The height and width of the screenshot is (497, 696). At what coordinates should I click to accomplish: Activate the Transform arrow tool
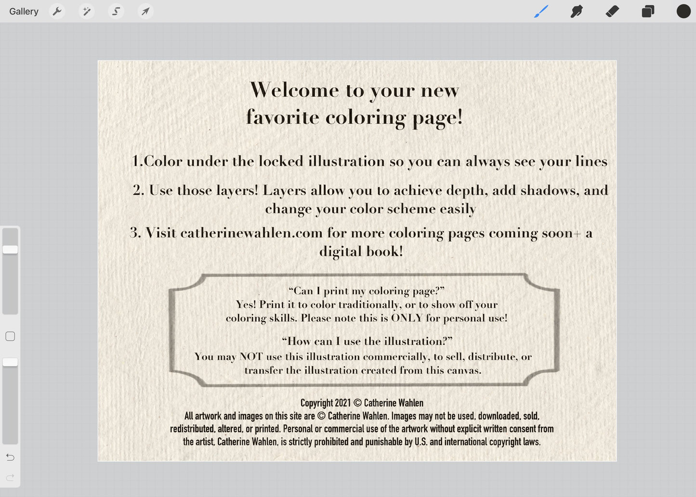[x=145, y=11]
